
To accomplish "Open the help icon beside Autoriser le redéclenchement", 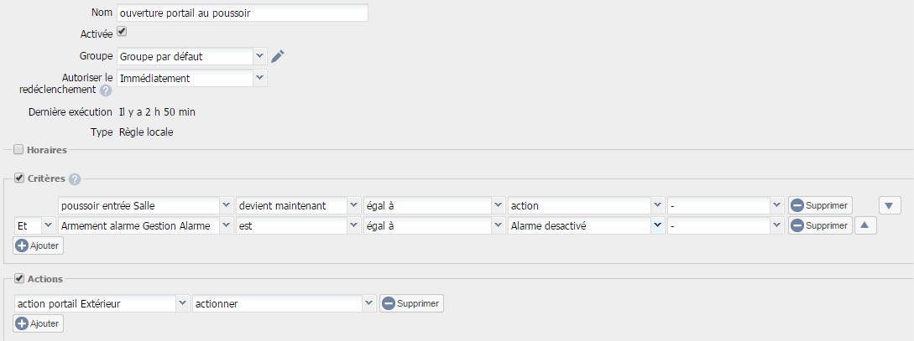I will coord(106,90).
